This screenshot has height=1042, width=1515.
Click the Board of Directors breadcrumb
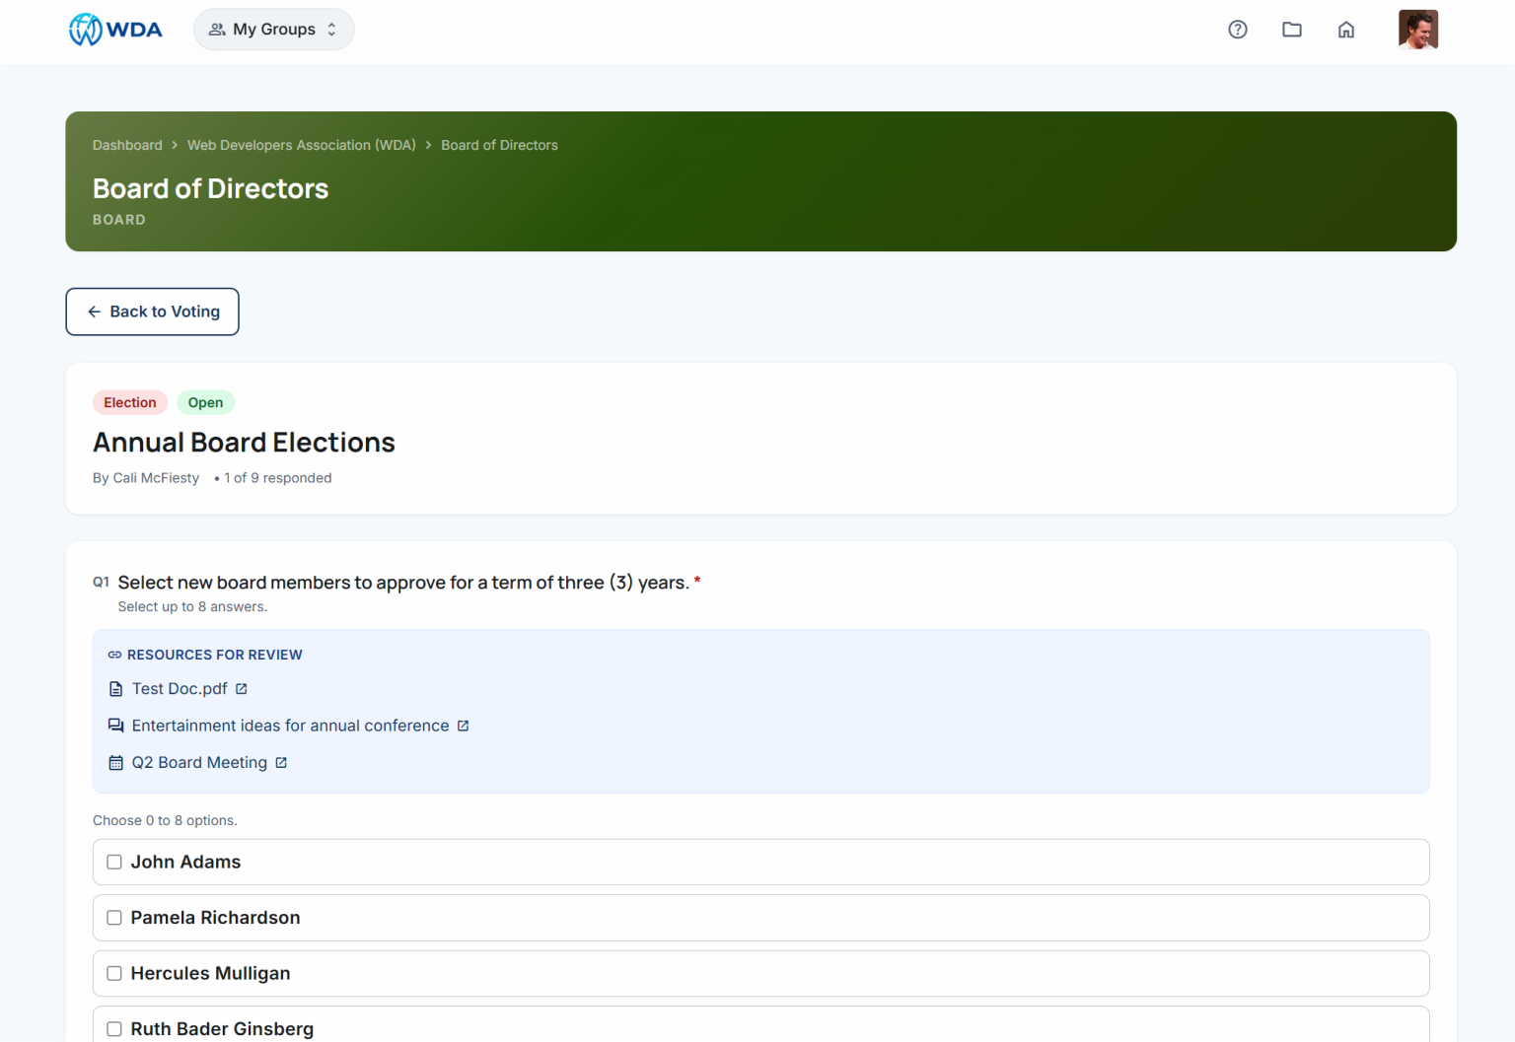[x=499, y=145]
